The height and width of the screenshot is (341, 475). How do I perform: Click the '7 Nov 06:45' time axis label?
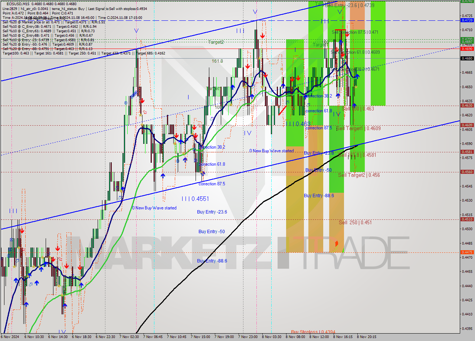coord(153,337)
